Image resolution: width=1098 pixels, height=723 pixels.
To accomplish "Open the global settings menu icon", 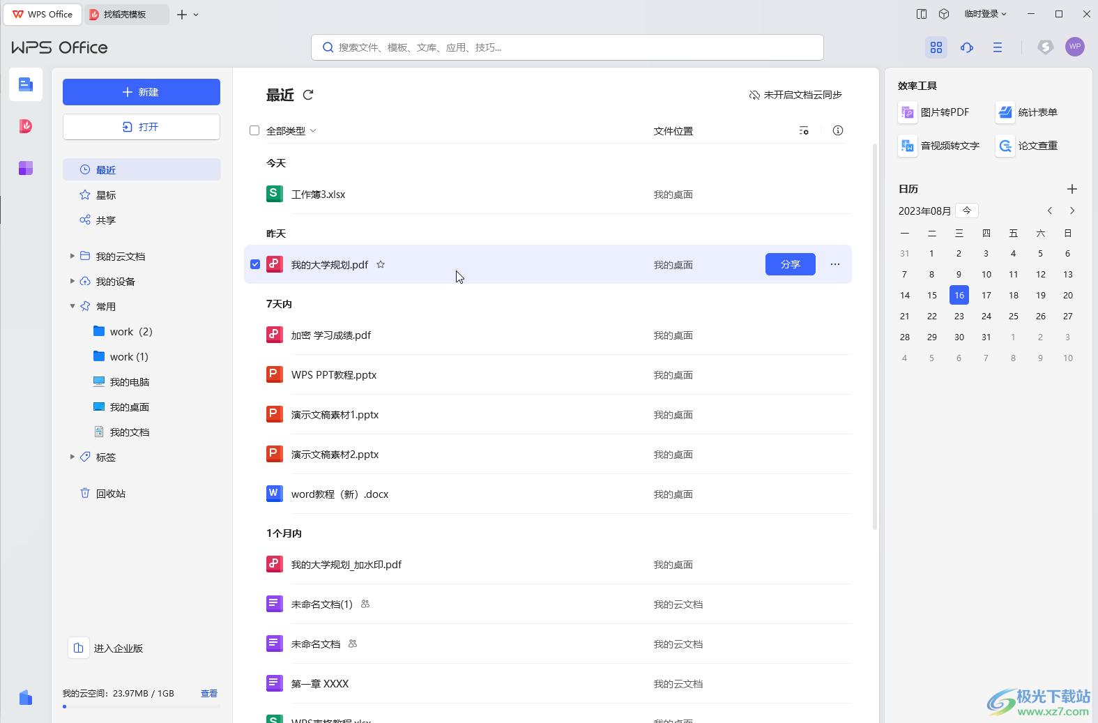I will tap(998, 47).
